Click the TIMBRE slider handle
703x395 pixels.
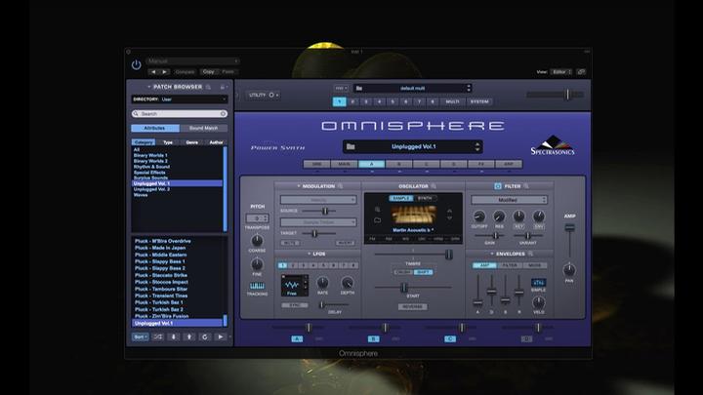448,255
